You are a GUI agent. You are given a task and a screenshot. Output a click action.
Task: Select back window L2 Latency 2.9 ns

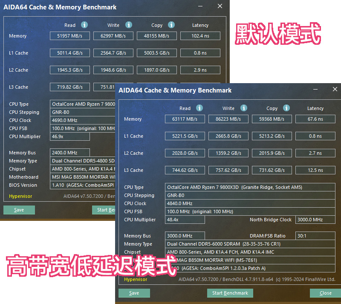tap(200, 70)
